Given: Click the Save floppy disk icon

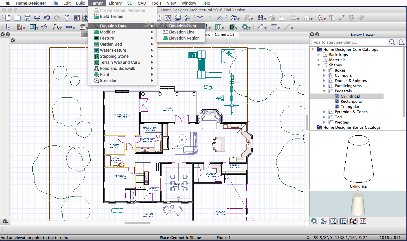Looking at the screenshot, I should [x=27, y=18].
